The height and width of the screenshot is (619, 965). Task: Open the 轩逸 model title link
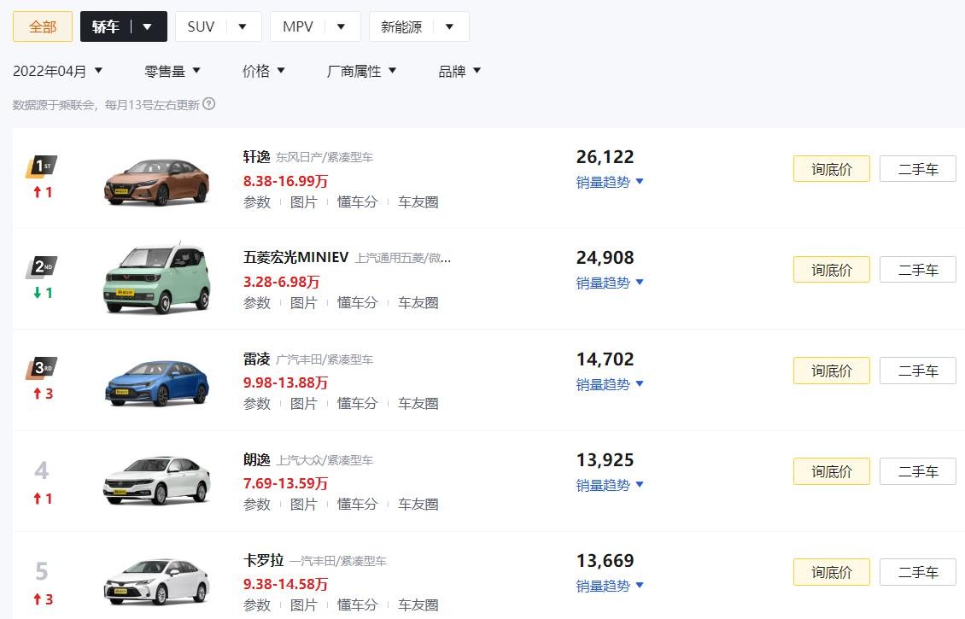[x=257, y=157]
